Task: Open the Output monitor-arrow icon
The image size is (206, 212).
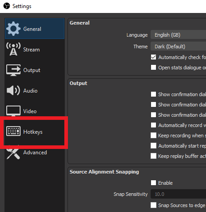Action: [x=13, y=70]
